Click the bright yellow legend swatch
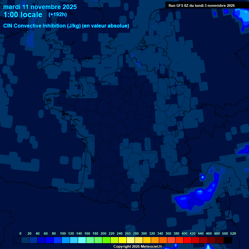 click(x=123, y=240)
